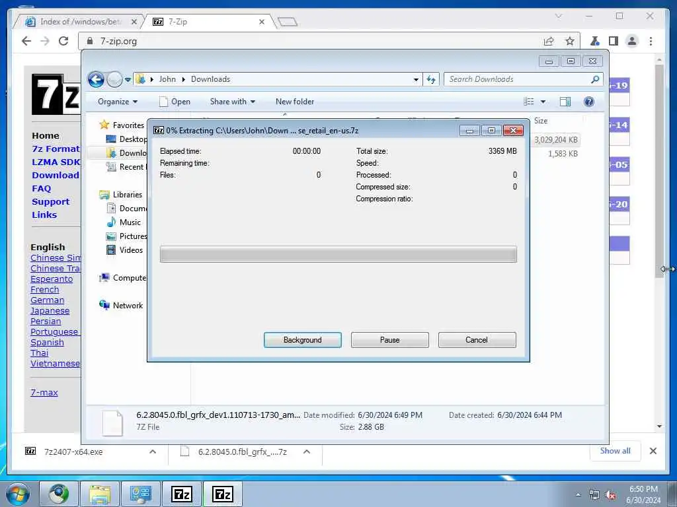Viewport: 677px width, 507px height.
Task: Click Explorer forward navigation button
Action: pos(114,79)
